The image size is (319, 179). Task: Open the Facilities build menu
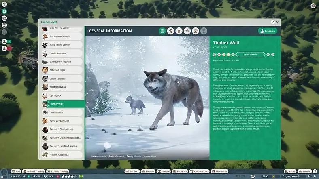(x=180, y=171)
